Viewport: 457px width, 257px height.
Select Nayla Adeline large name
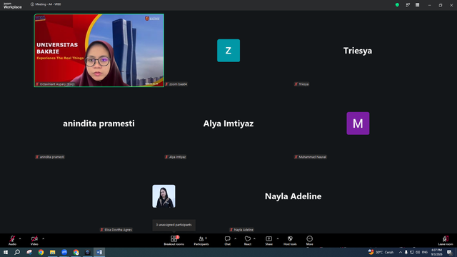pos(293,196)
